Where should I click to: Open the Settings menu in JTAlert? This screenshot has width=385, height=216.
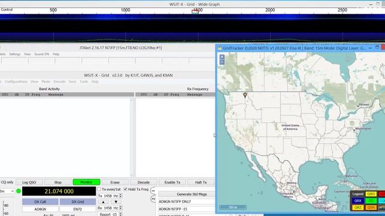point(14,54)
